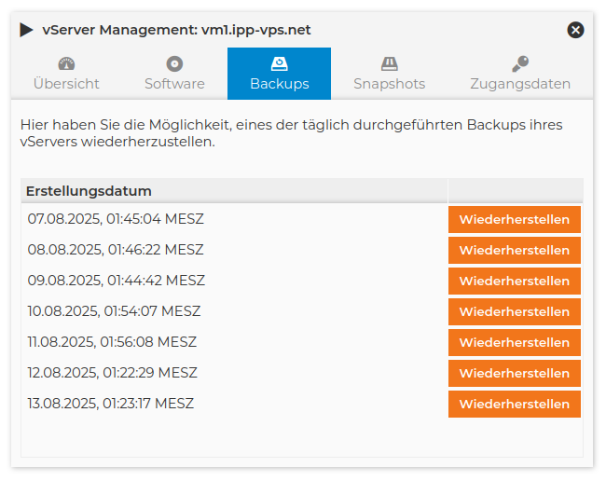Click the Erstellungsdatum column header
Screen dimensions: 606x481
pos(89,191)
